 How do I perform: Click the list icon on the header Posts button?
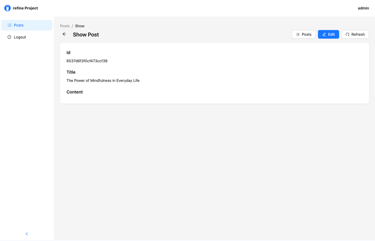[x=298, y=35]
